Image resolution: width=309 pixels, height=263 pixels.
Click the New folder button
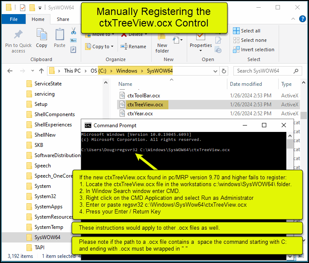(x=162, y=44)
